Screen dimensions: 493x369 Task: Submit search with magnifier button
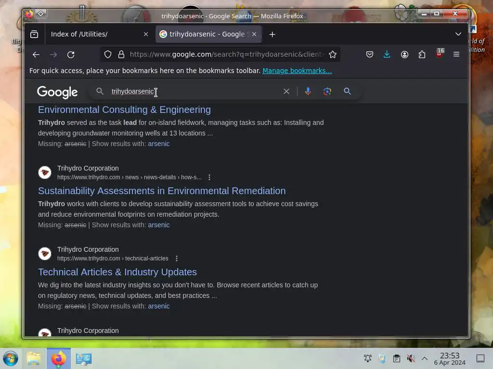pyautogui.click(x=347, y=91)
